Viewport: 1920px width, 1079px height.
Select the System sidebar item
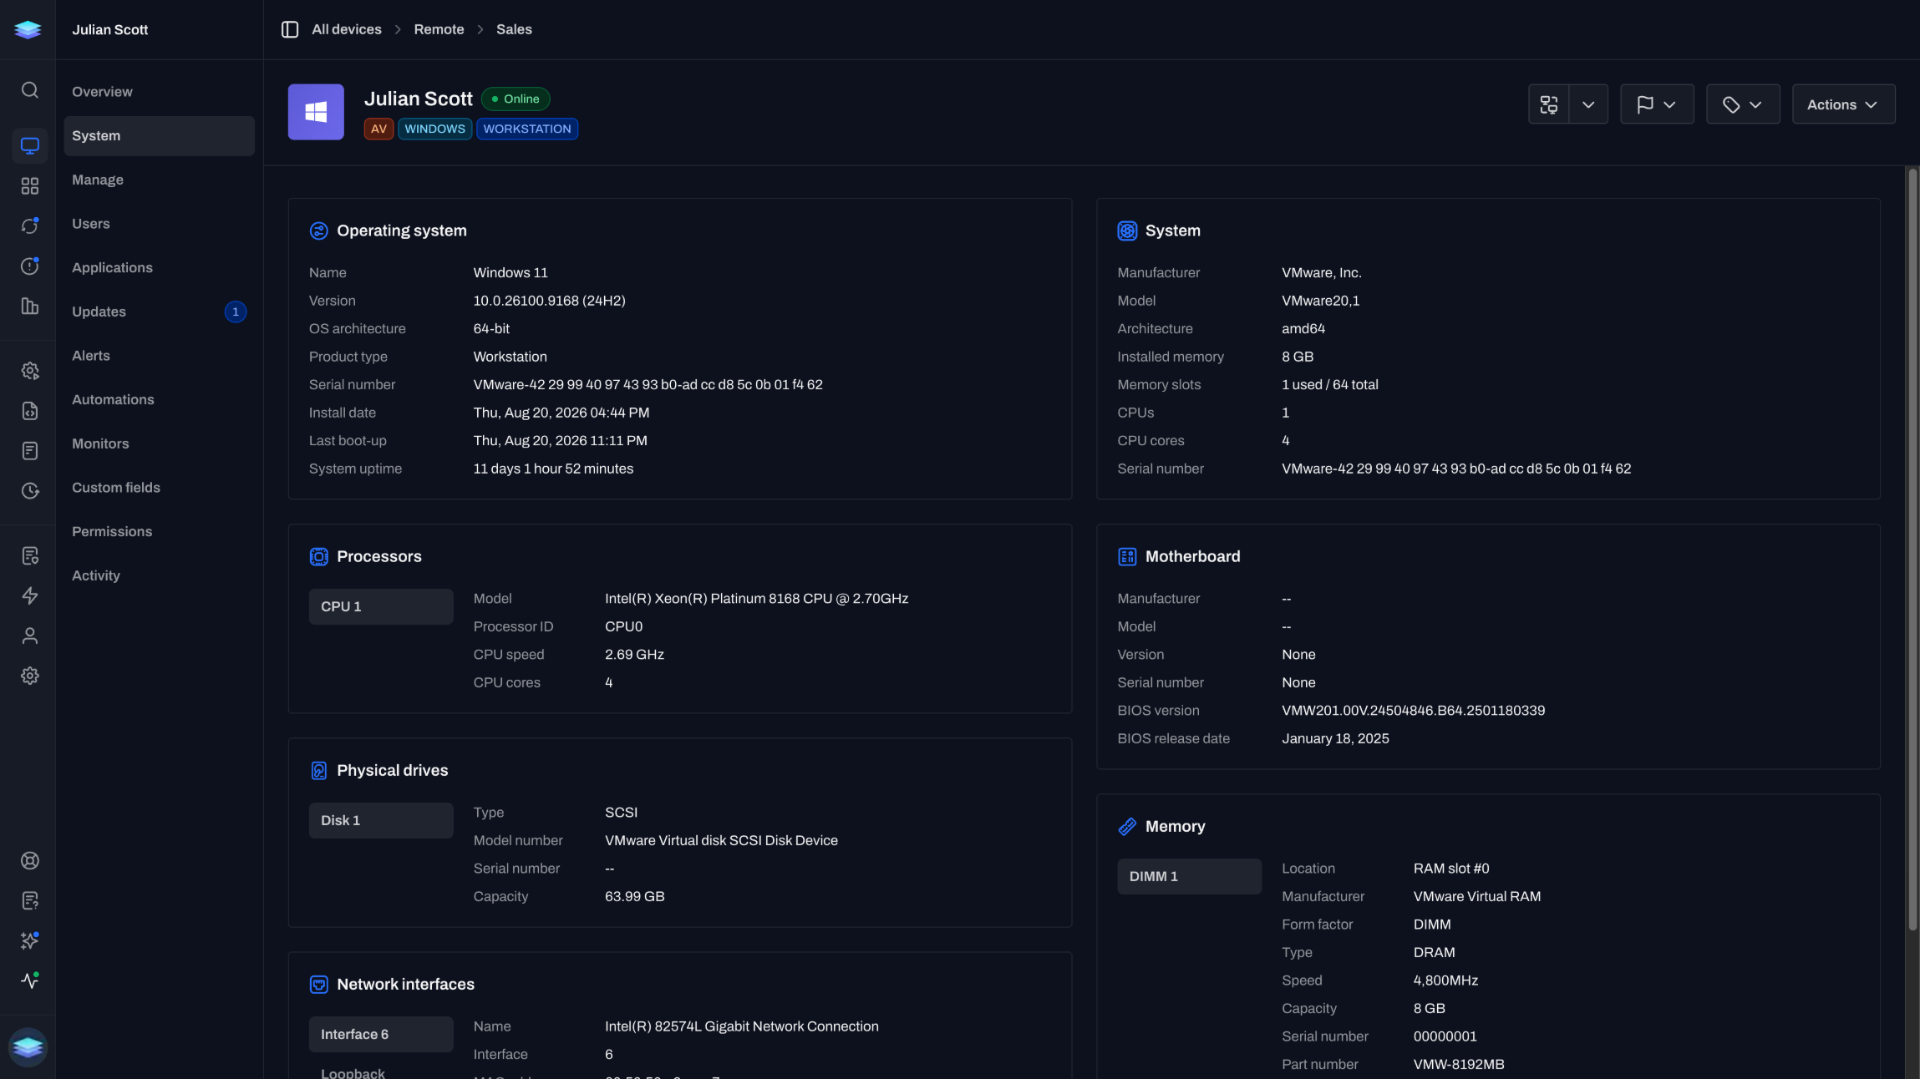click(x=159, y=135)
